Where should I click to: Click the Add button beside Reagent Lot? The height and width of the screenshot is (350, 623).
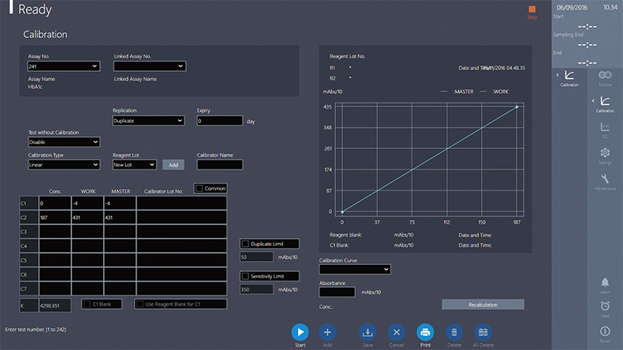(173, 165)
